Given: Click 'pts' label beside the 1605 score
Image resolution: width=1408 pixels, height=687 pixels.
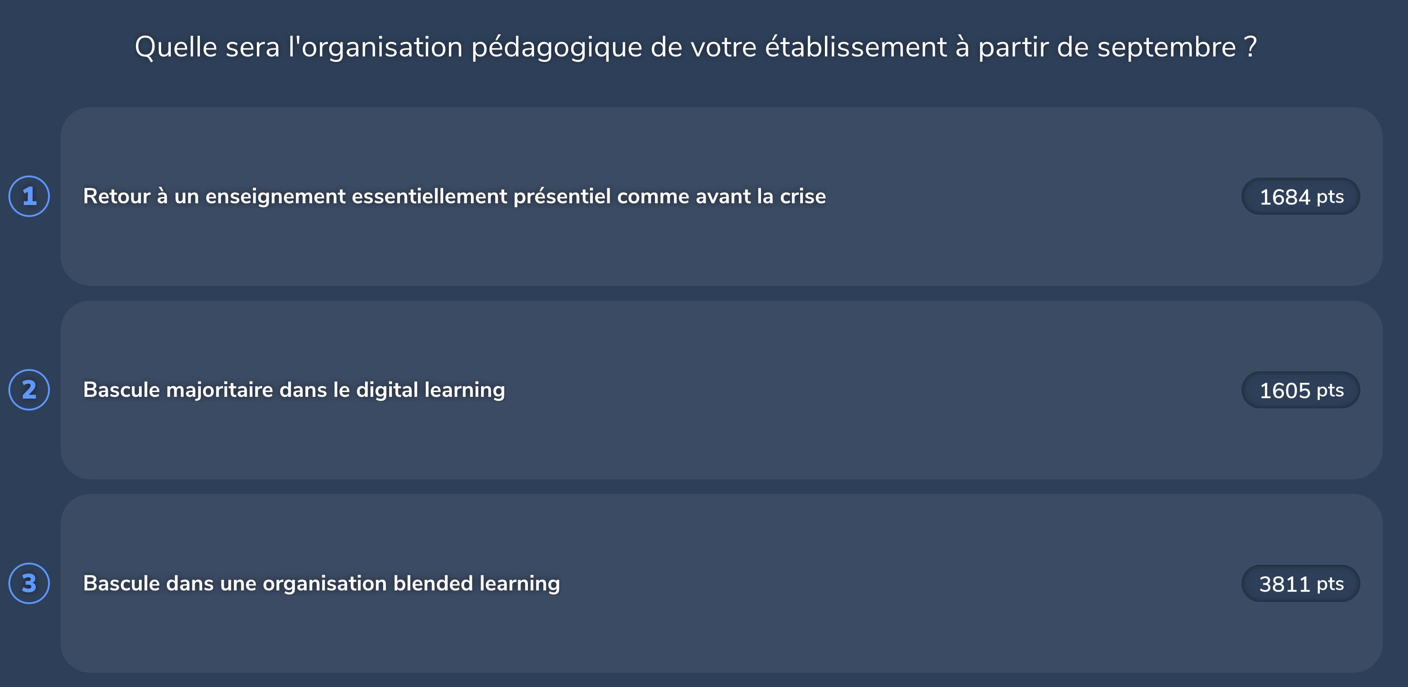Looking at the screenshot, I should tap(1330, 391).
